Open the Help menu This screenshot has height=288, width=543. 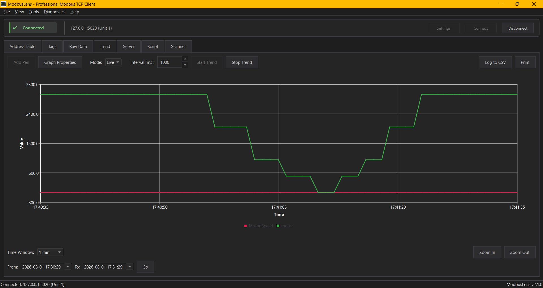(x=75, y=12)
